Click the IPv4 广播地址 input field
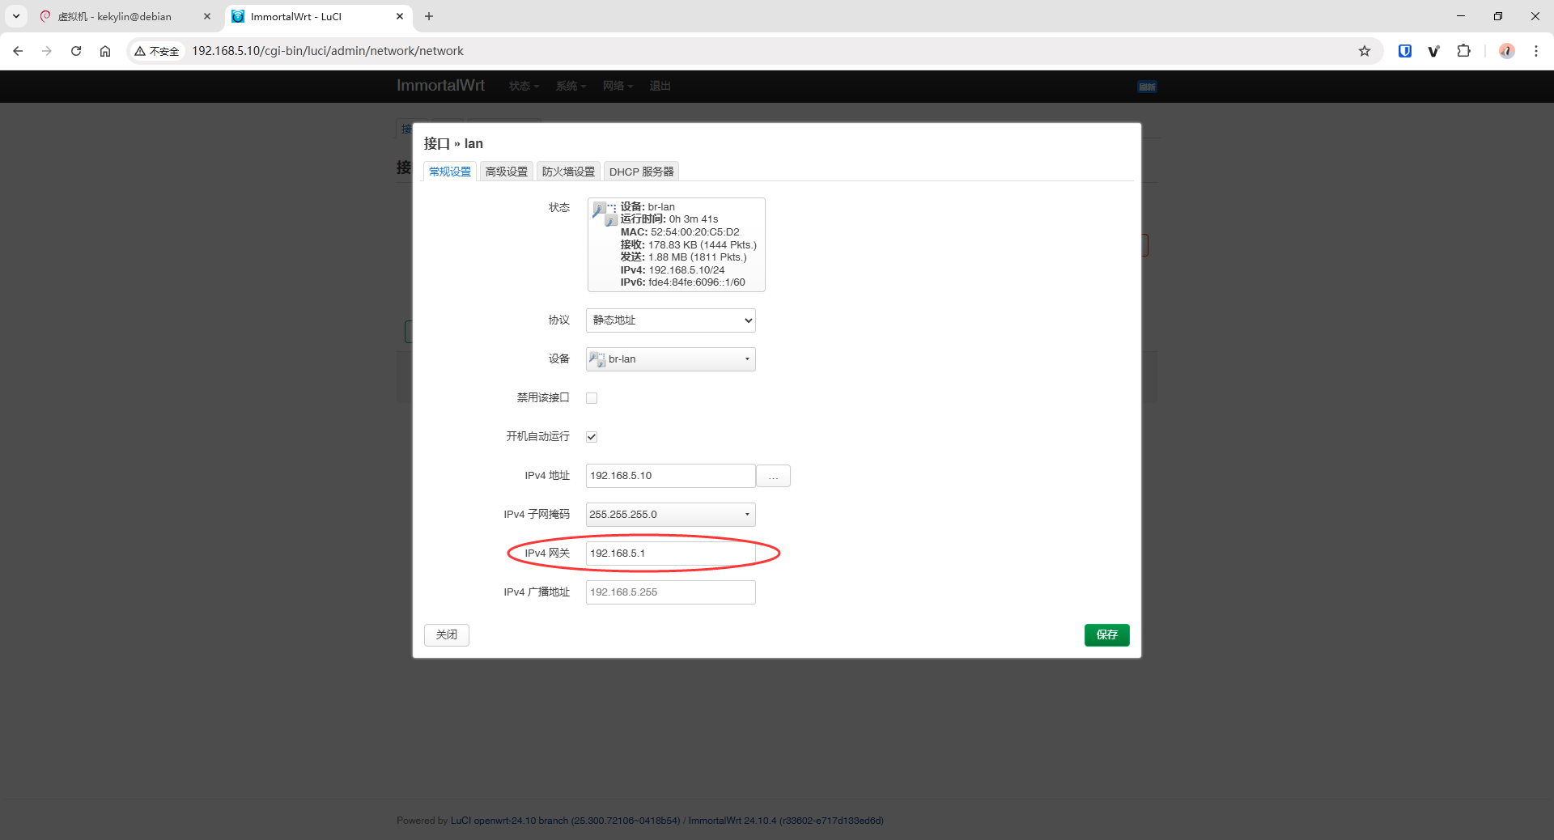The height and width of the screenshot is (840, 1554). [x=669, y=592]
